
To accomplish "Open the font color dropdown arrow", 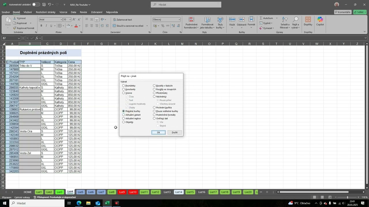I will coord(80,26).
